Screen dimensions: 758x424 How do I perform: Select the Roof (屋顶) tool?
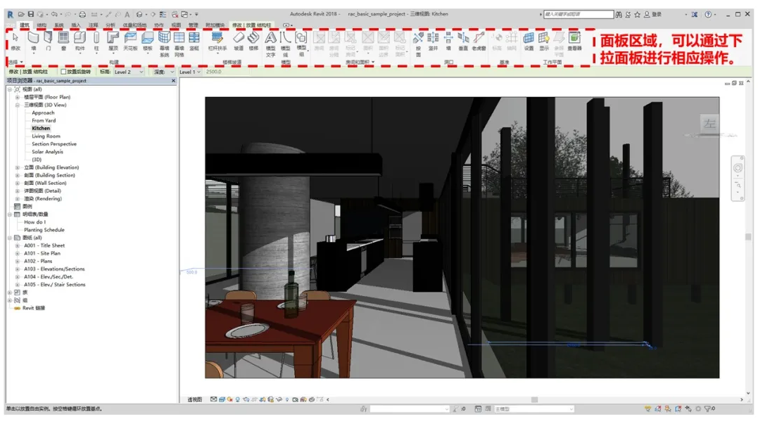click(x=113, y=41)
